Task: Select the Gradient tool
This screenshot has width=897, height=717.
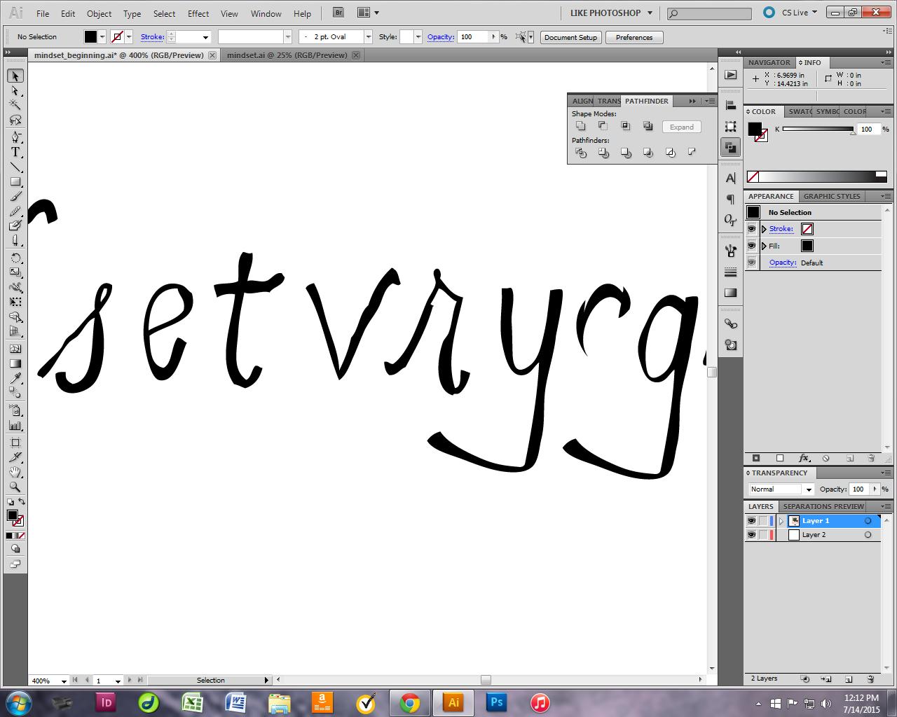Action: 15,363
